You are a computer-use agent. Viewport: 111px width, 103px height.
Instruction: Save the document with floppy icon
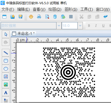20,17
